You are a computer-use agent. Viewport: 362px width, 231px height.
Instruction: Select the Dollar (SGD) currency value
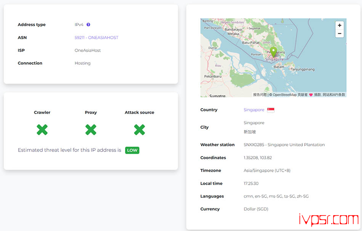[x=256, y=209]
